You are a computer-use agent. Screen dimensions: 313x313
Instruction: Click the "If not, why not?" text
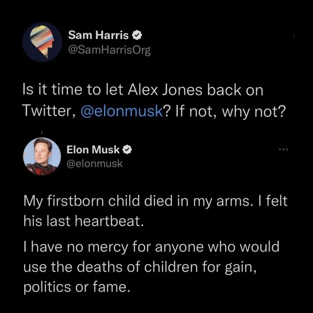pyautogui.click(x=231, y=112)
